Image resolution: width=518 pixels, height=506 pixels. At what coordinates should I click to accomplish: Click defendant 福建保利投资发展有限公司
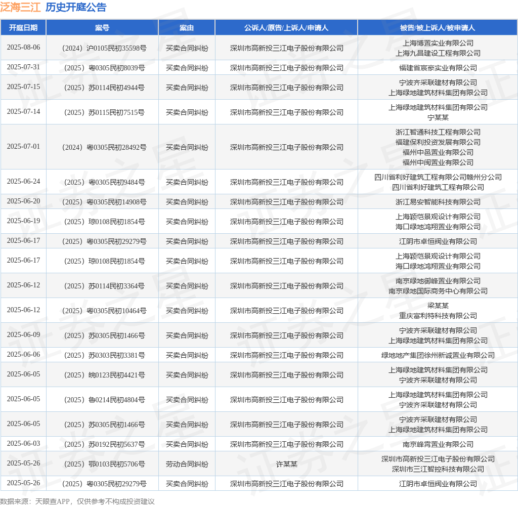click(x=438, y=143)
